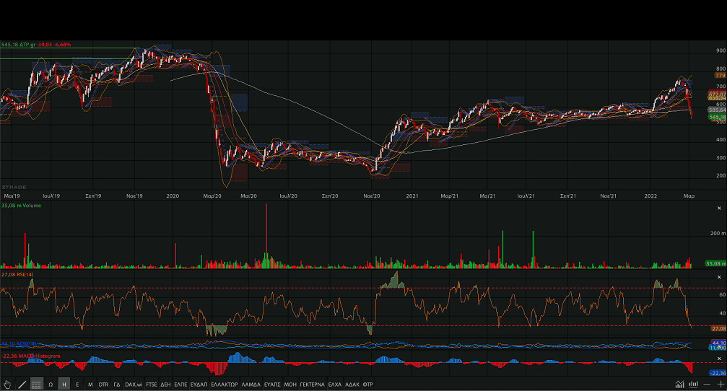Toggle the Ω timeframe button
This screenshot has width=727, height=391.
[x=51, y=385]
